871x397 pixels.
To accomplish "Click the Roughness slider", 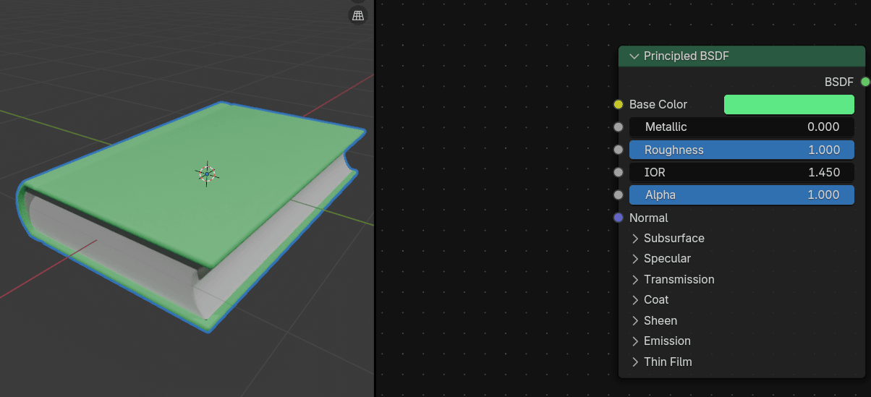I will pyautogui.click(x=742, y=150).
